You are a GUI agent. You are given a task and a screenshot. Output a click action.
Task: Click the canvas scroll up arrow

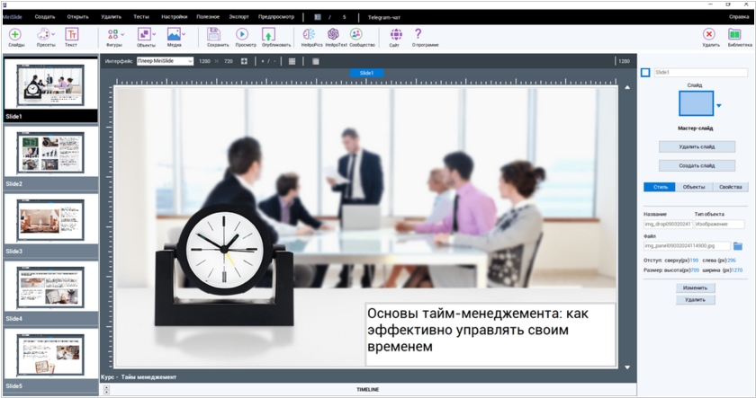tap(627, 87)
